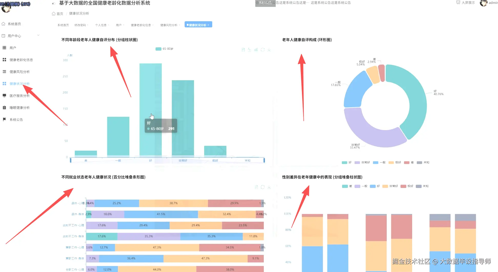Switch to the 修改密码 tab
This screenshot has height=272, width=498.
(x=80, y=25)
